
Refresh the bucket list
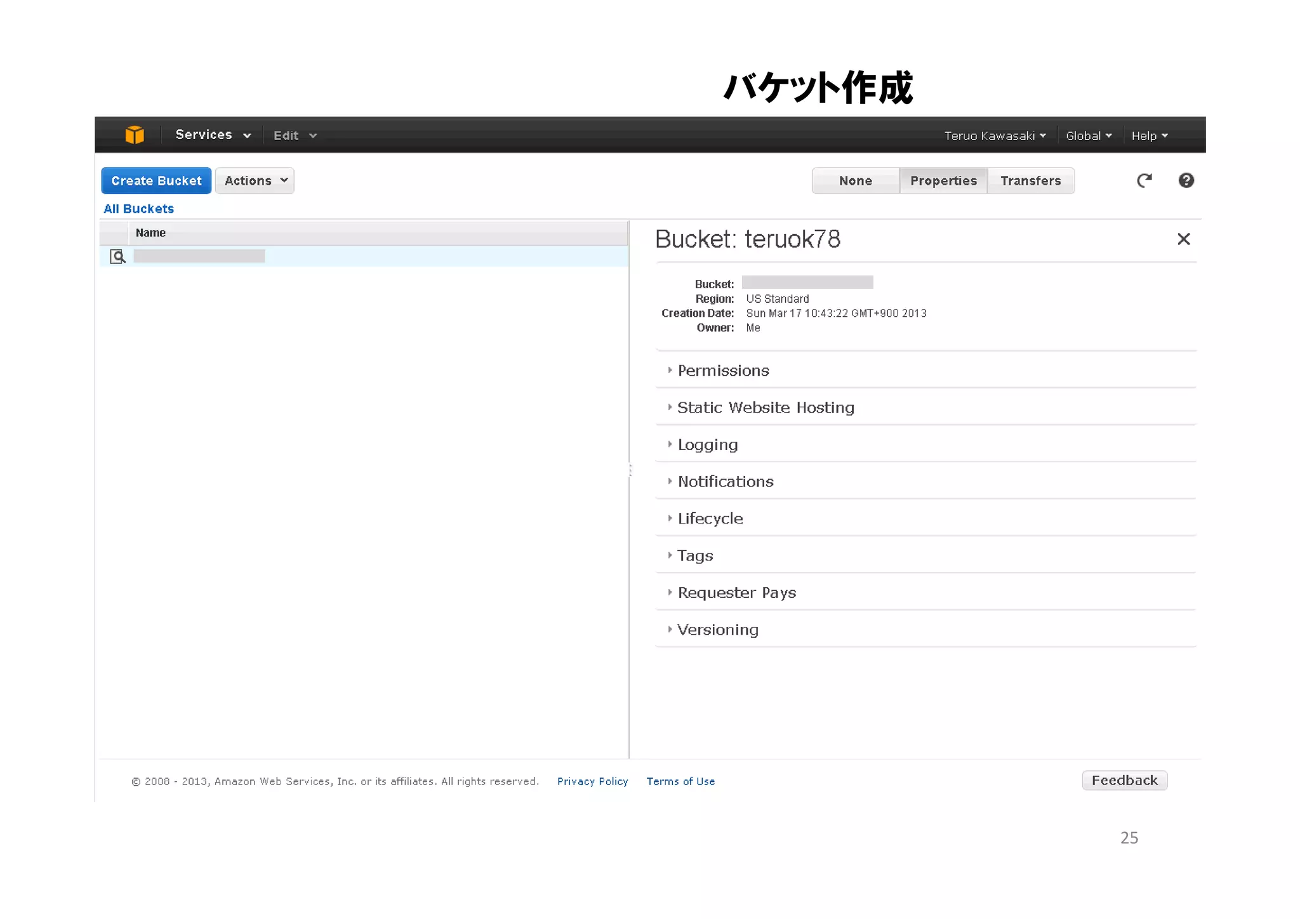(1144, 181)
